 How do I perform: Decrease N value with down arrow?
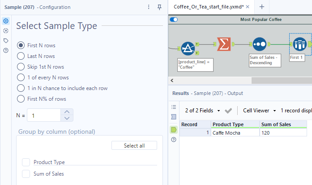point(67,118)
